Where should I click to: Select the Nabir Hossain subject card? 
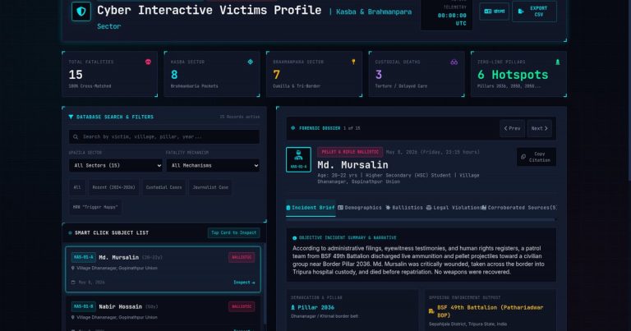163,314
